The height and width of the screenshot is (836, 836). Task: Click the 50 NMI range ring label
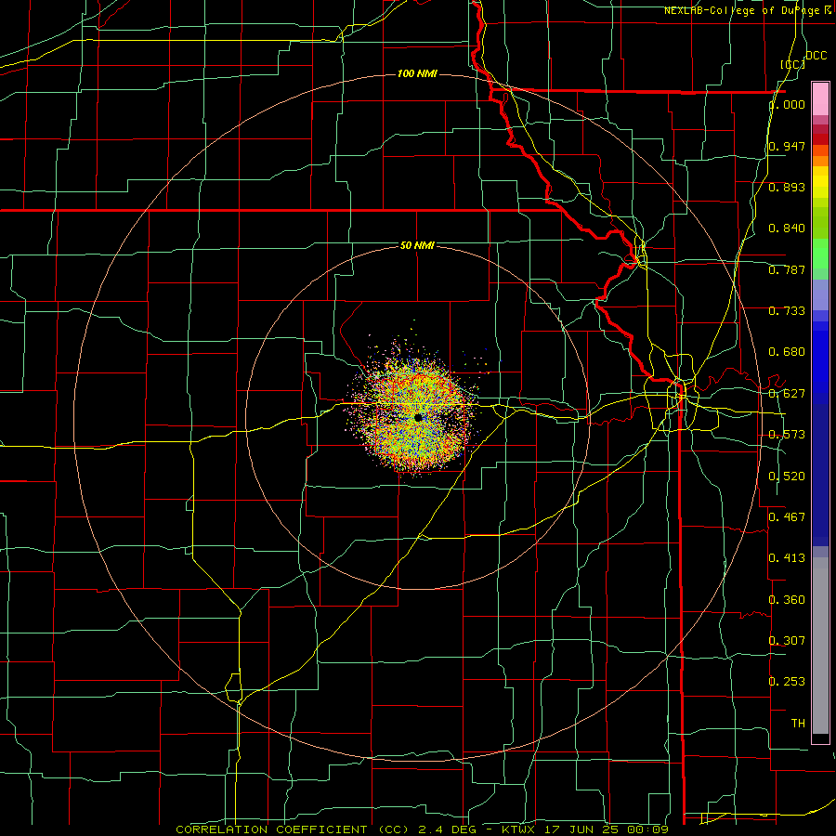click(417, 245)
